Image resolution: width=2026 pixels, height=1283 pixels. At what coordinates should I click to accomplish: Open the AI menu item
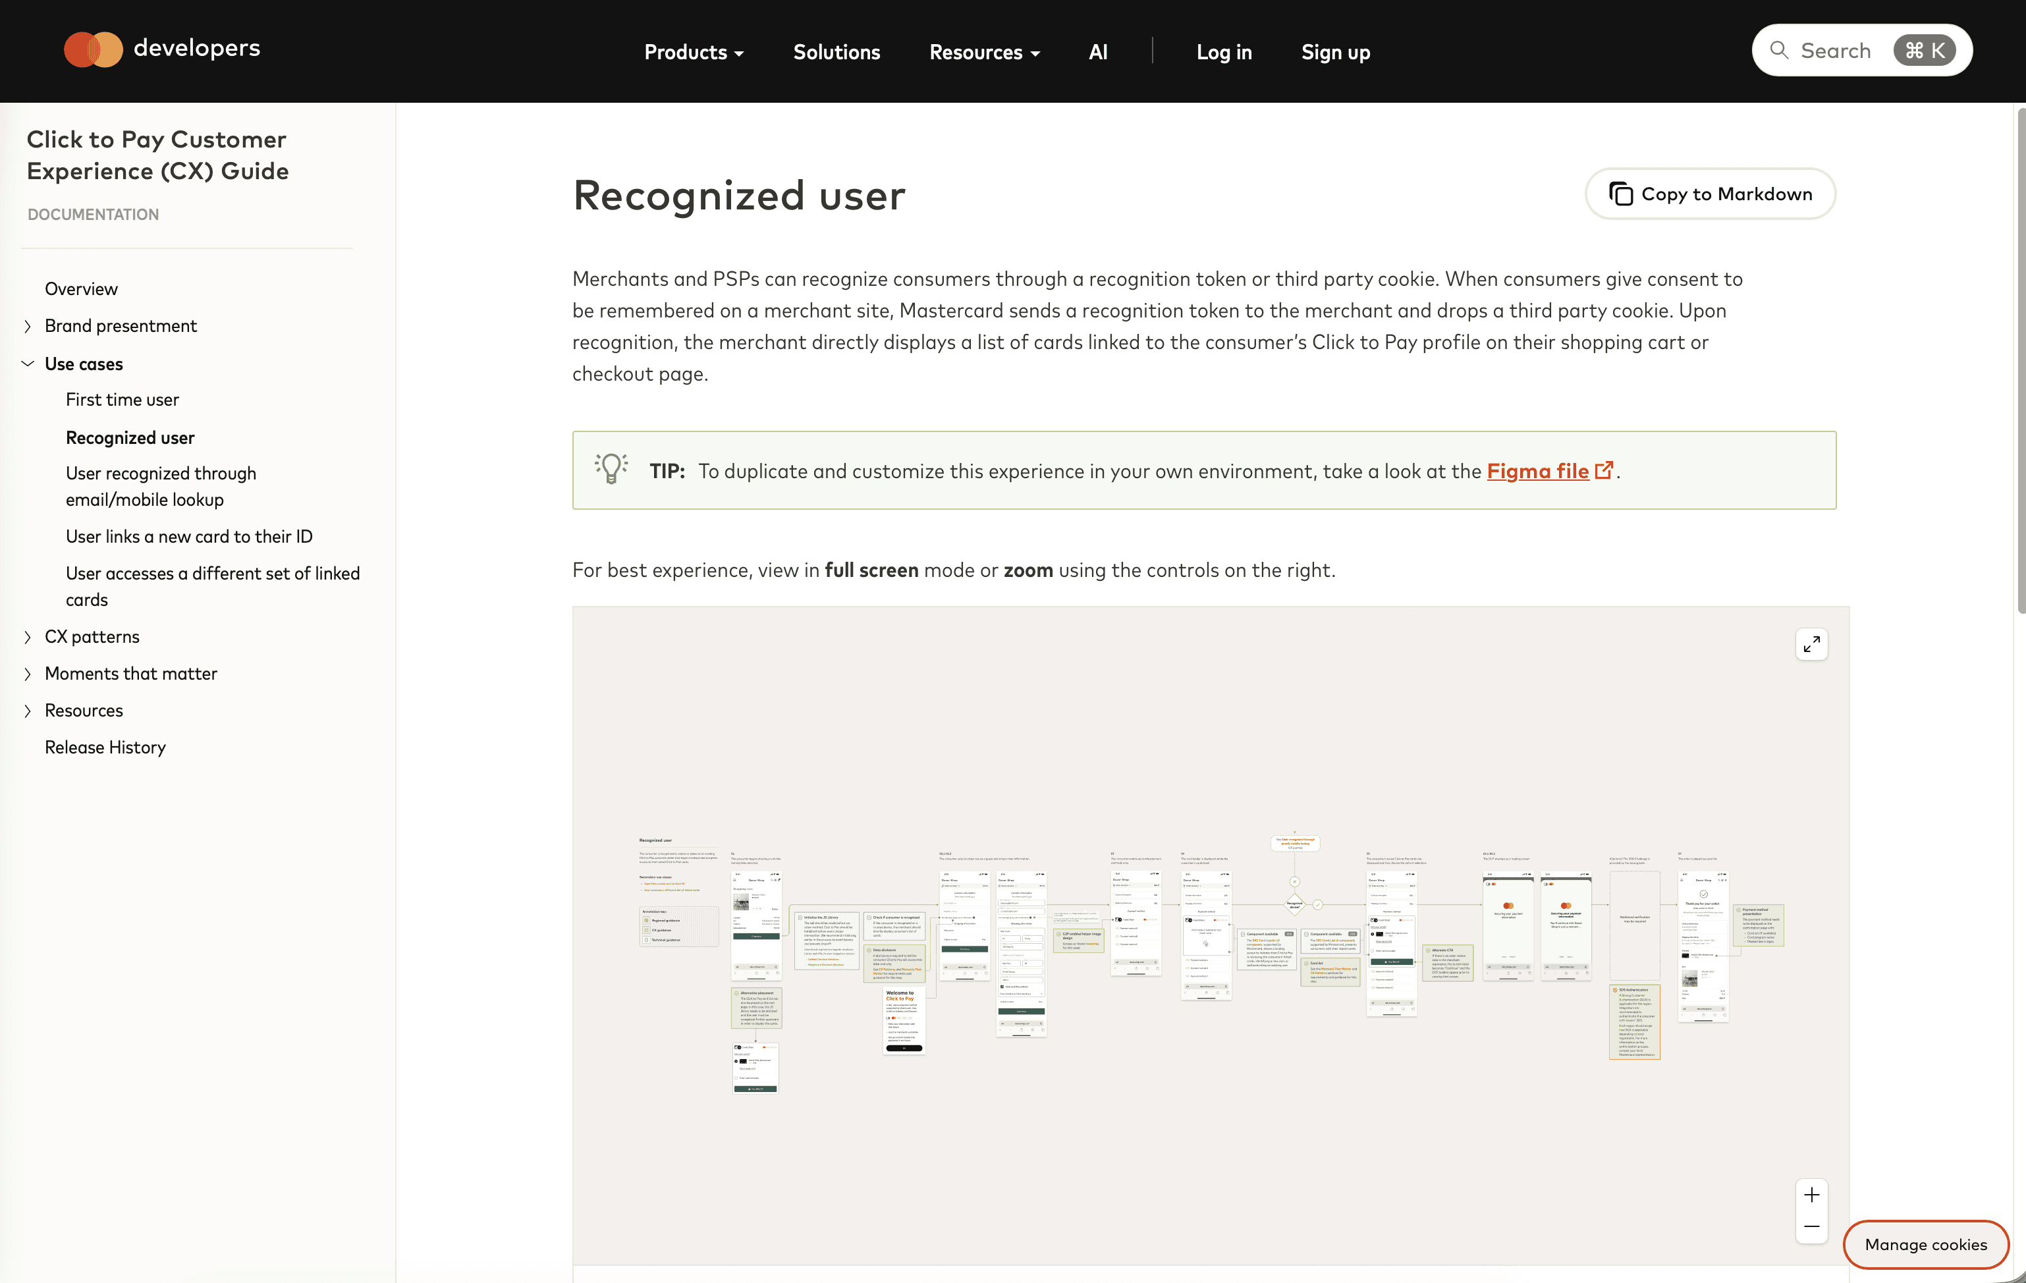point(1097,52)
